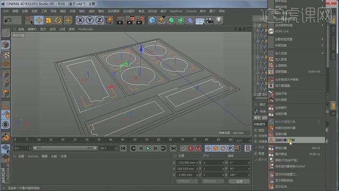Viewport: 339px width, 191px height.
Task: Choose HDRI Link from context menu
Action: click(x=297, y=31)
